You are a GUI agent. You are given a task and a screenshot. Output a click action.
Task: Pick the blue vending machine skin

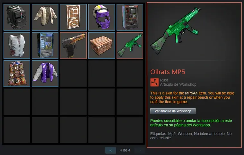(45, 45)
